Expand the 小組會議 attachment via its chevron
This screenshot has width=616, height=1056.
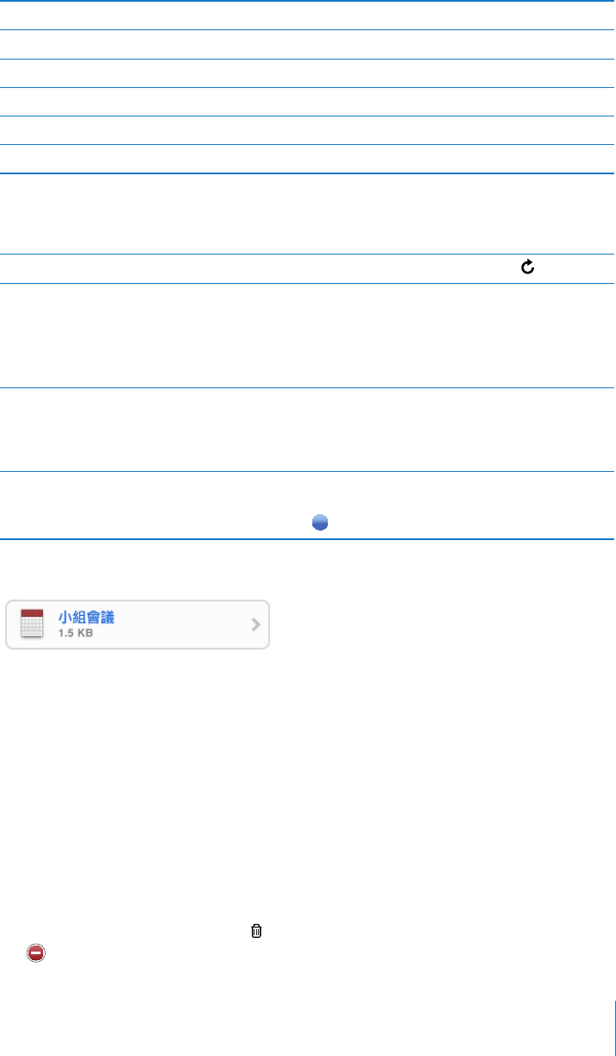255,625
